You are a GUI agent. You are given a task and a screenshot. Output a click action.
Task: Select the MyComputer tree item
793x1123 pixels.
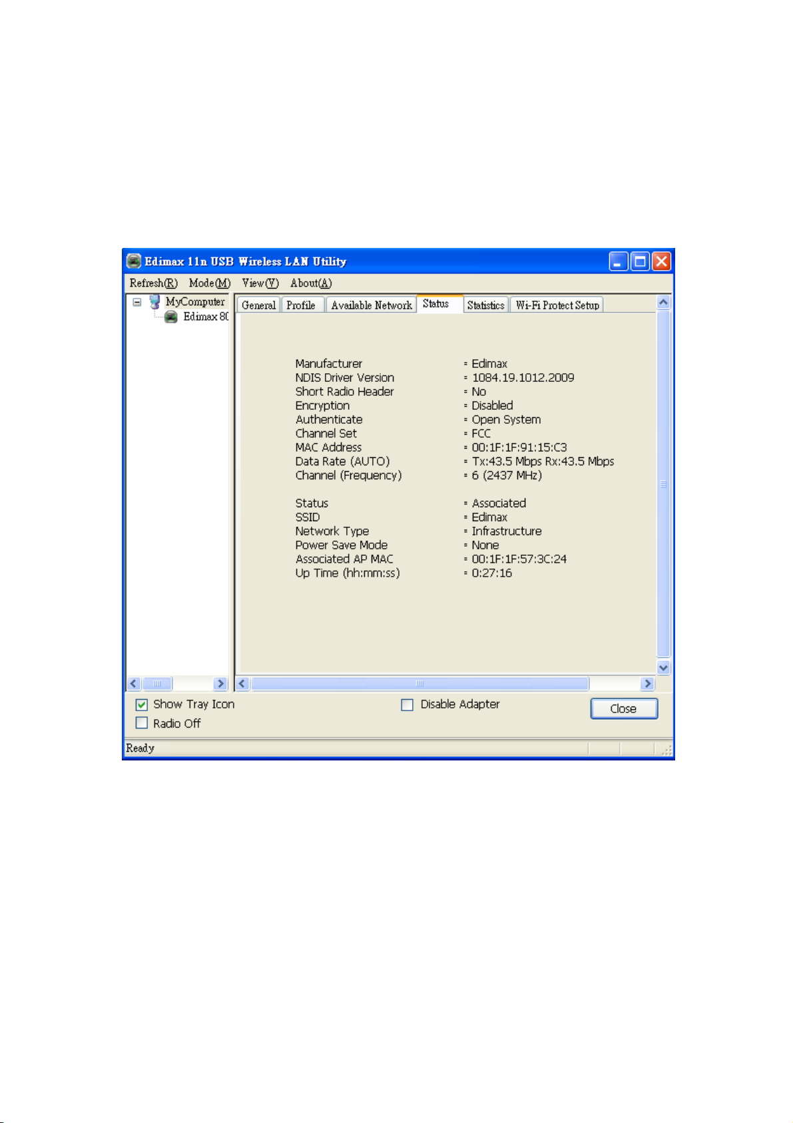coord(195,302)
